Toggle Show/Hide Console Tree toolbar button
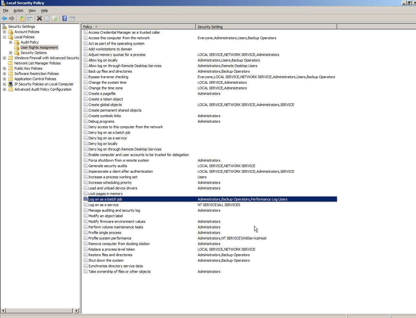 (x=29, y=18)
